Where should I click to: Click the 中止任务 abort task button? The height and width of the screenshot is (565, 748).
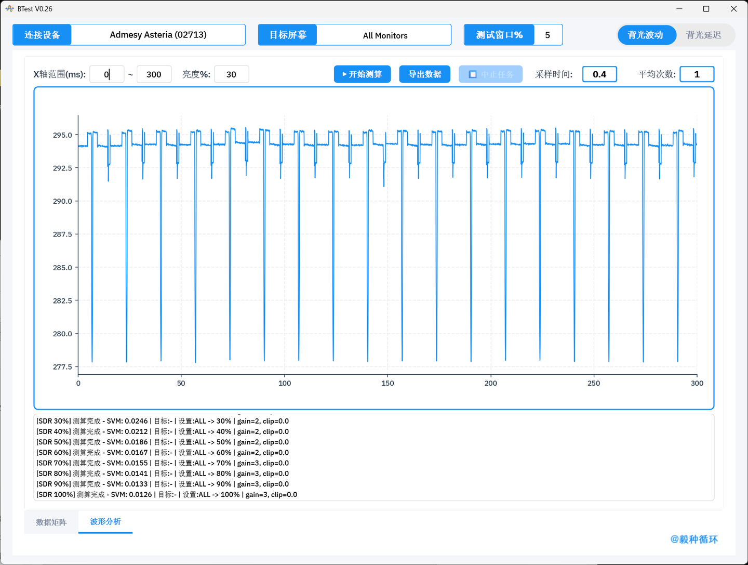click(x=491, y=74)
